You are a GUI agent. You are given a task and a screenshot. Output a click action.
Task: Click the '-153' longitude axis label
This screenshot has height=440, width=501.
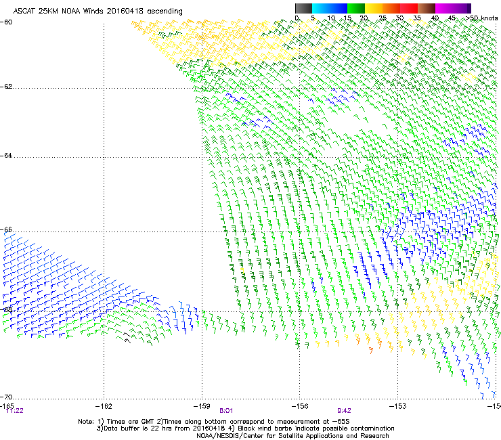point(398,406)
